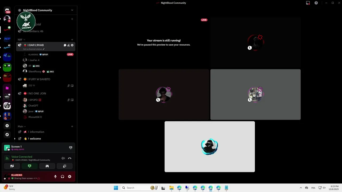Open voice connection signal details icon

point(7,158)
